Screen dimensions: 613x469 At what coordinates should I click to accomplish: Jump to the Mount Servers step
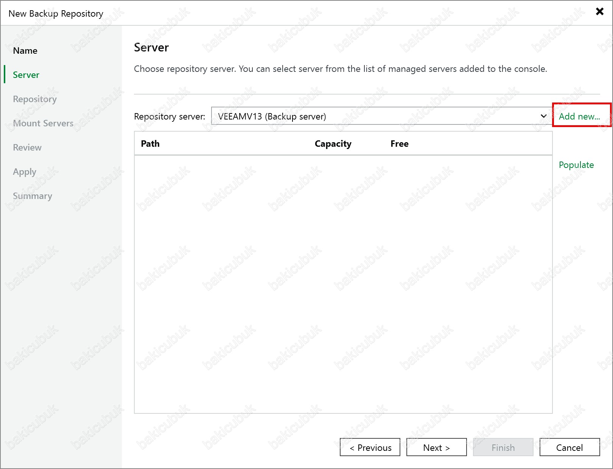(43, 123)
